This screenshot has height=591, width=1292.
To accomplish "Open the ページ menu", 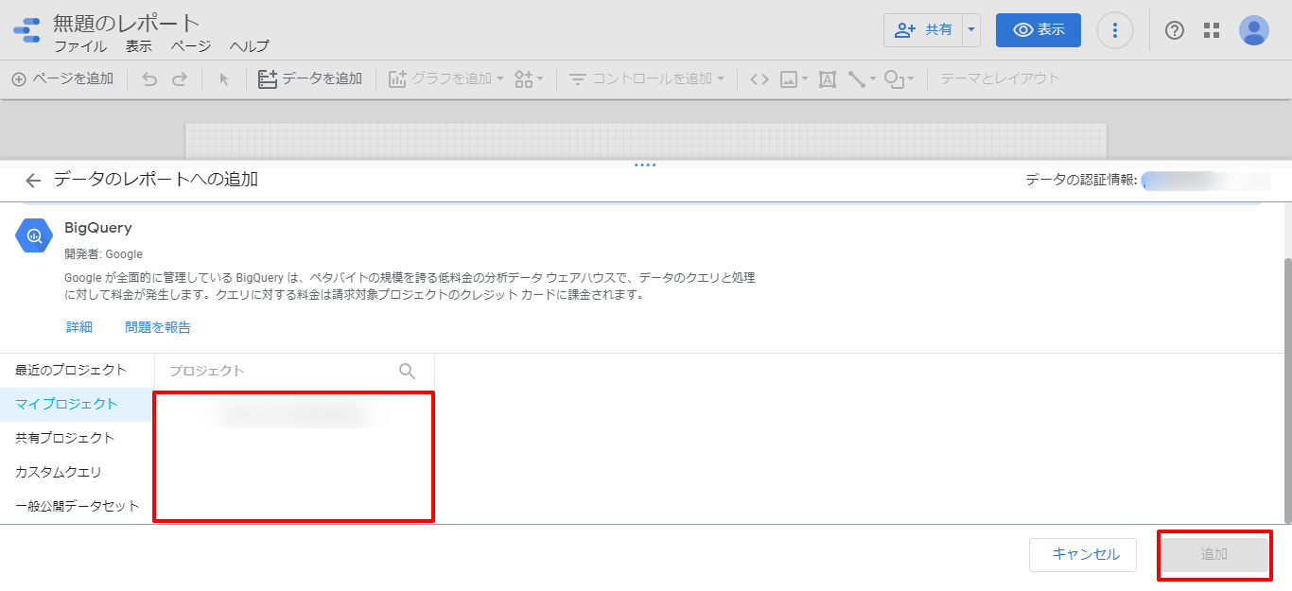I will click(191, 46).
